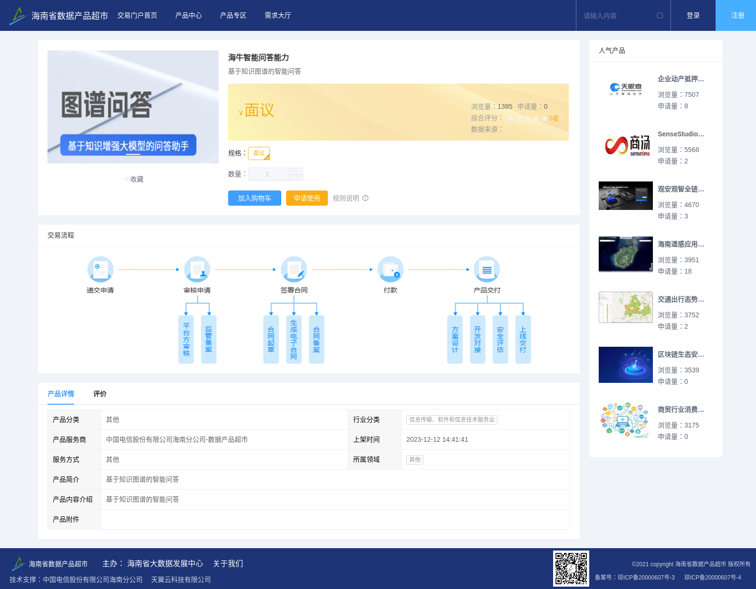Click the 方案设计 sub-step box

point(455,340)
